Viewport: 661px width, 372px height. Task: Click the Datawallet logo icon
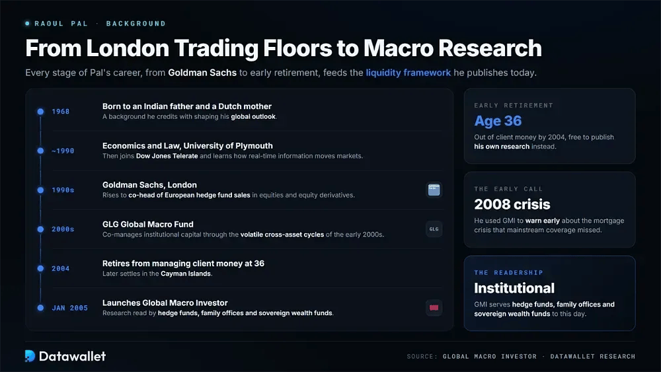[x=30, y=356]
